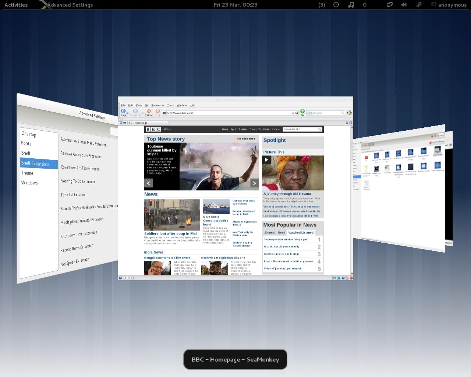
Task: Open the Back button history dropdown arrow
Action: tap(128, 113)
